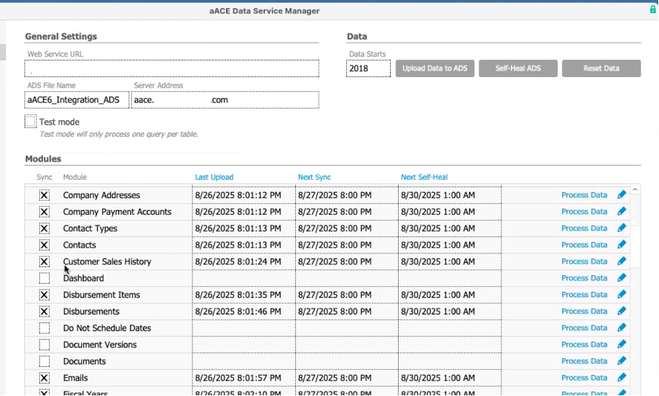Select the Disbursement Items module name

101,295
